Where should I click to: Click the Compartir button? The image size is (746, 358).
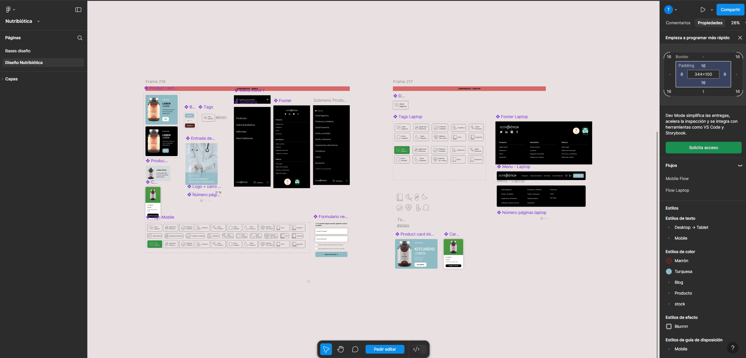730,10
